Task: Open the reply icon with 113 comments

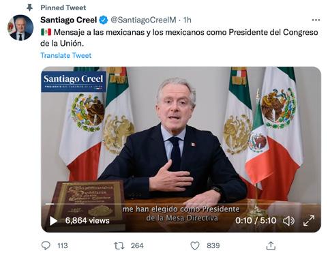Action: click(46, 245)
